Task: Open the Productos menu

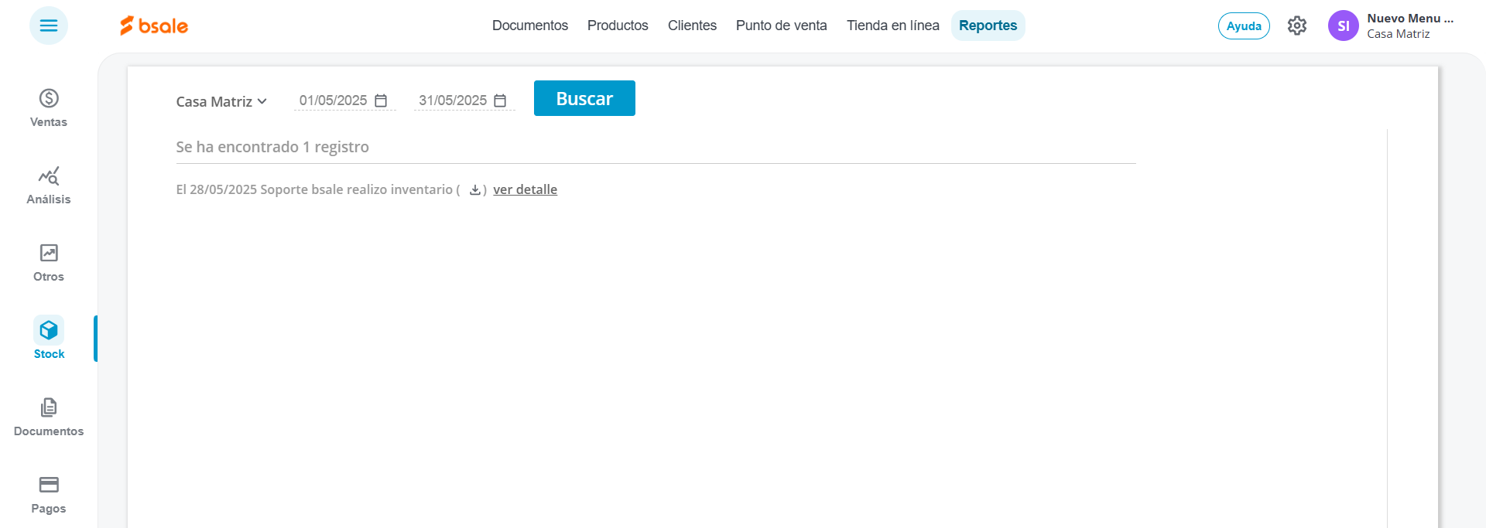Action: (618, 26)
